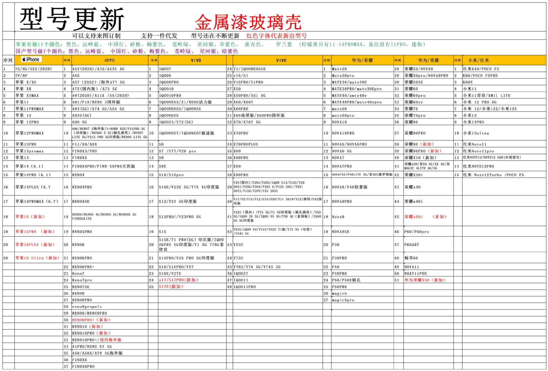
Task: Select the cell FINDX6PRO
Action: click(x=83, y=366)
